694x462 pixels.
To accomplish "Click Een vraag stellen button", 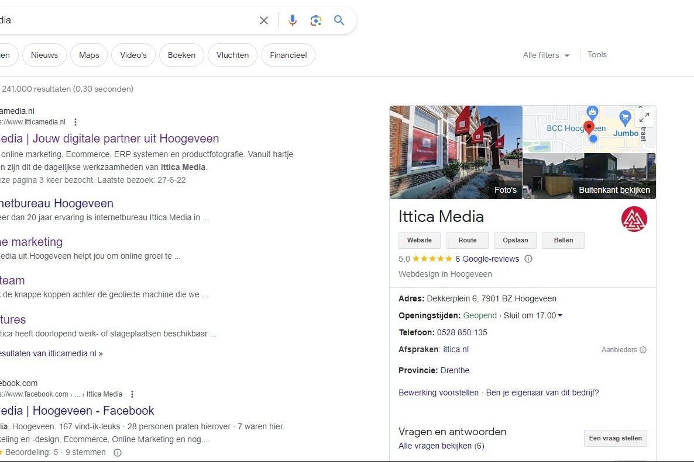I will tap(615, 438).
